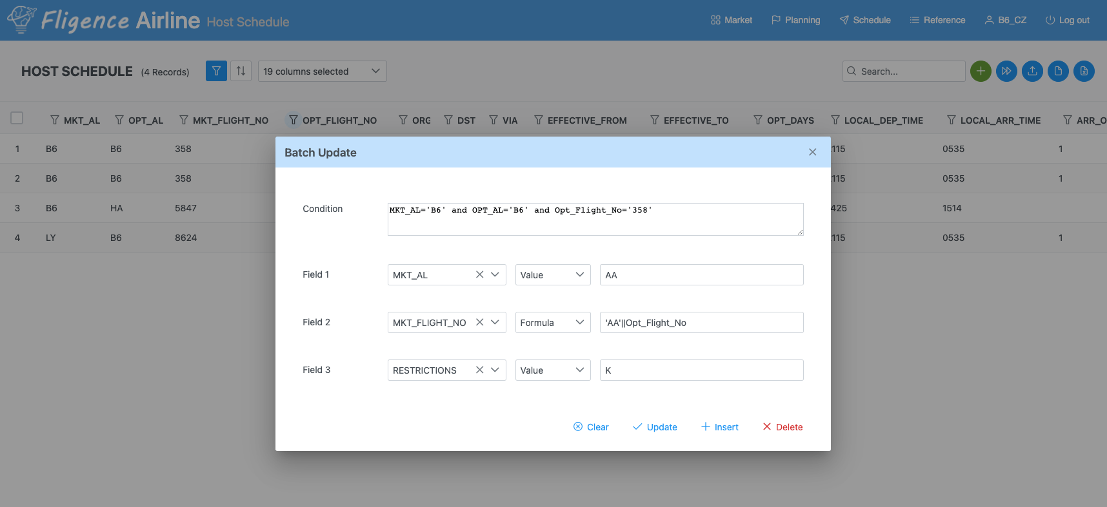Open the Field 3 Value type dropdown
Screen dimensions: 1107x507
(x=553, y=370)
